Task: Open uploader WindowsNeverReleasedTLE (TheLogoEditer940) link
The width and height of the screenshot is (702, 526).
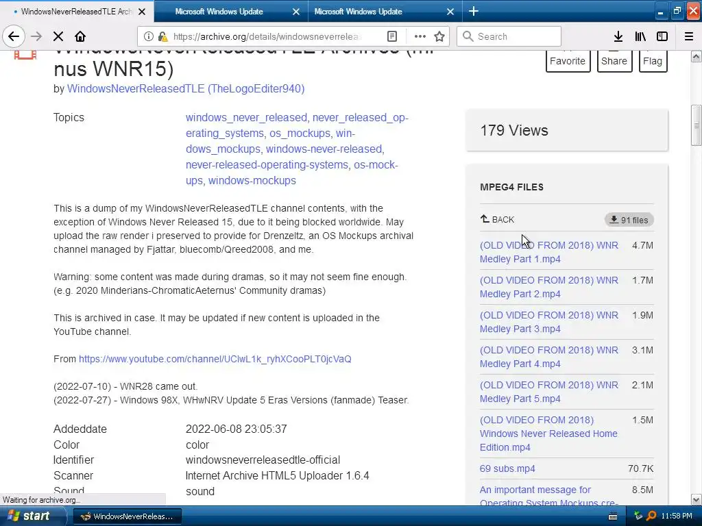Action: coord(186,88)
